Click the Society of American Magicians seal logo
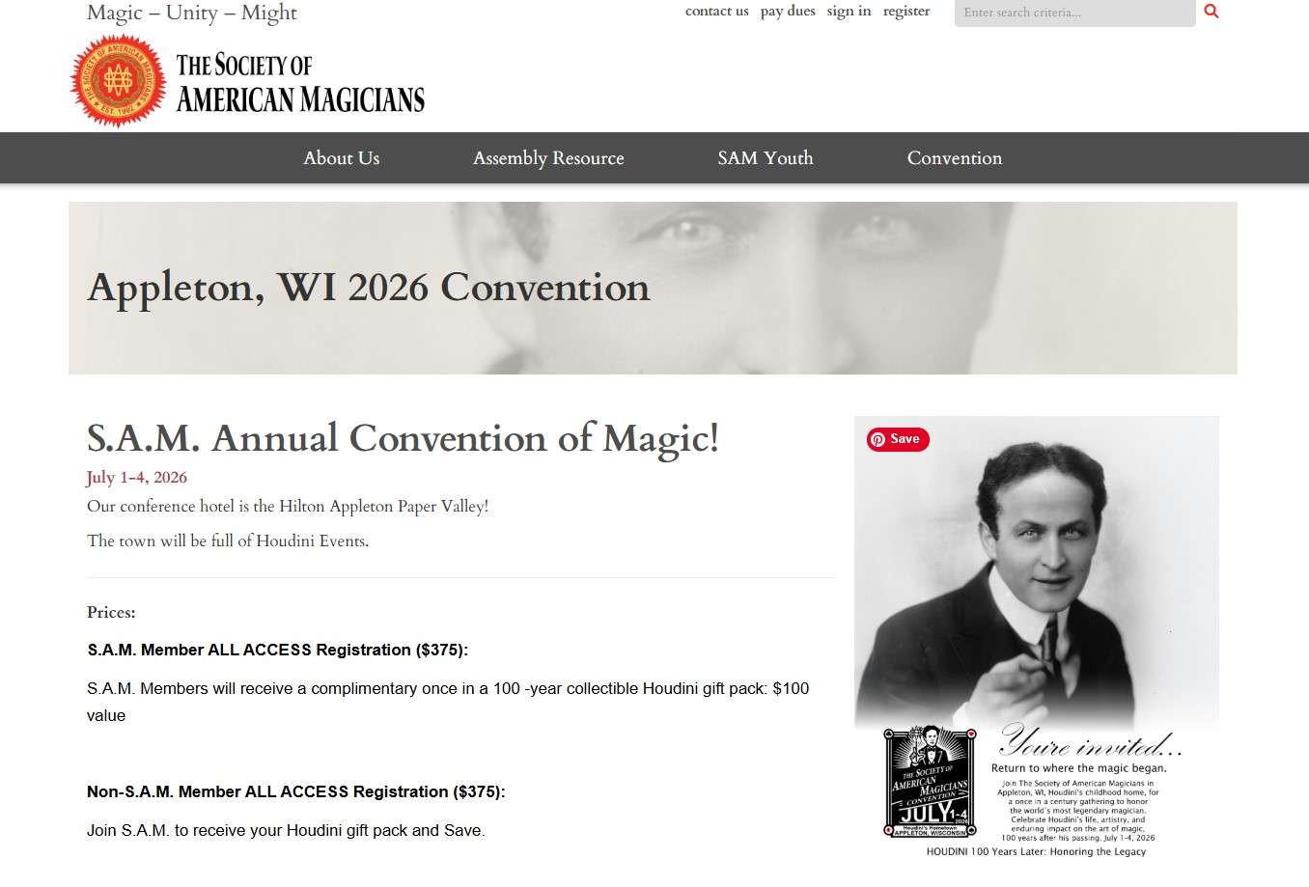Viewport: 1309px width, 887px height. [118, 81]
